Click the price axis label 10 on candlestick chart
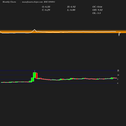The width and height of the screenshot is (126, 126). 118,75
